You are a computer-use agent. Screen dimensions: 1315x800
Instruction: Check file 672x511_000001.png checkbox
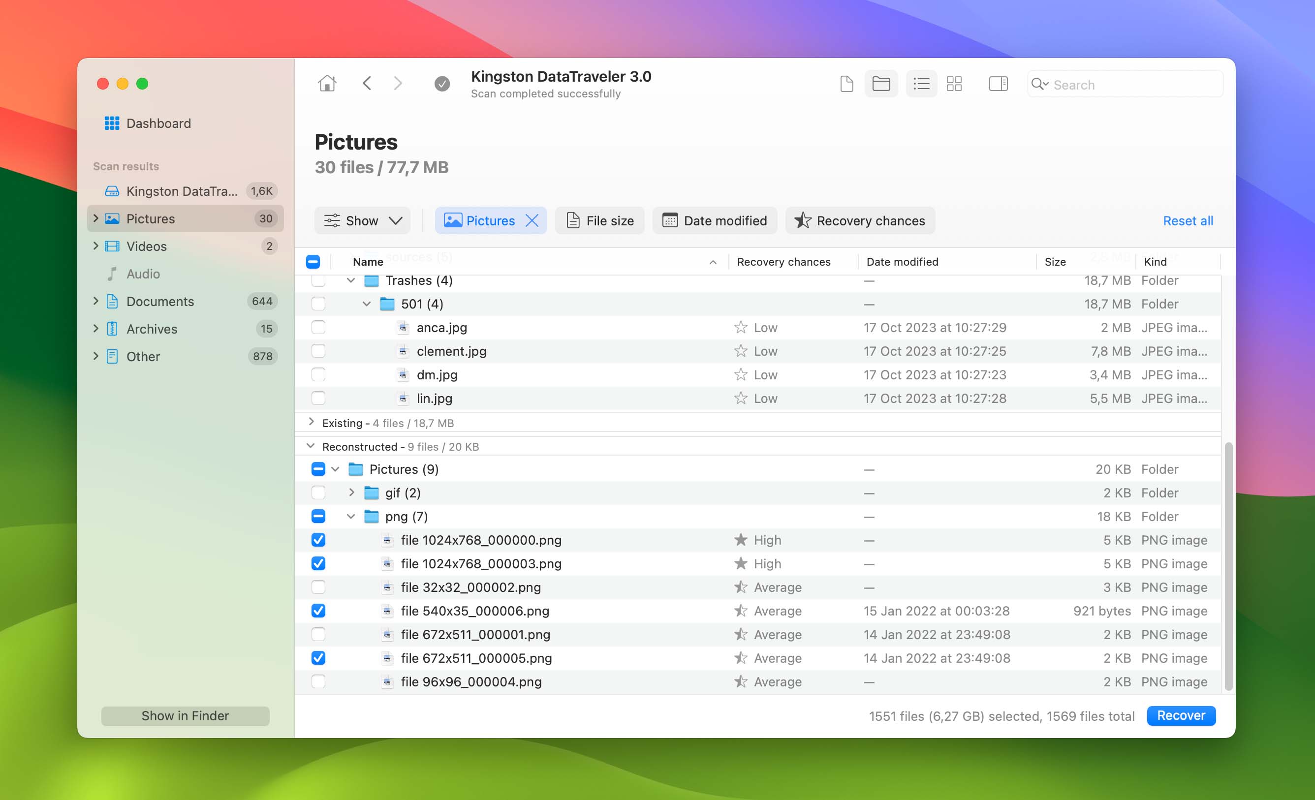pos(318,634)
